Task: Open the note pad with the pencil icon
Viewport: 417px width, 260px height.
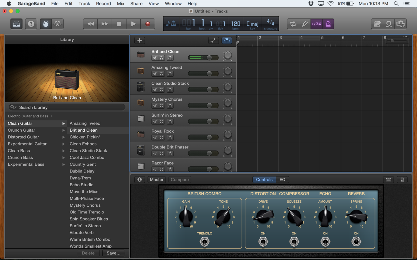Action: tap(377, 24)
